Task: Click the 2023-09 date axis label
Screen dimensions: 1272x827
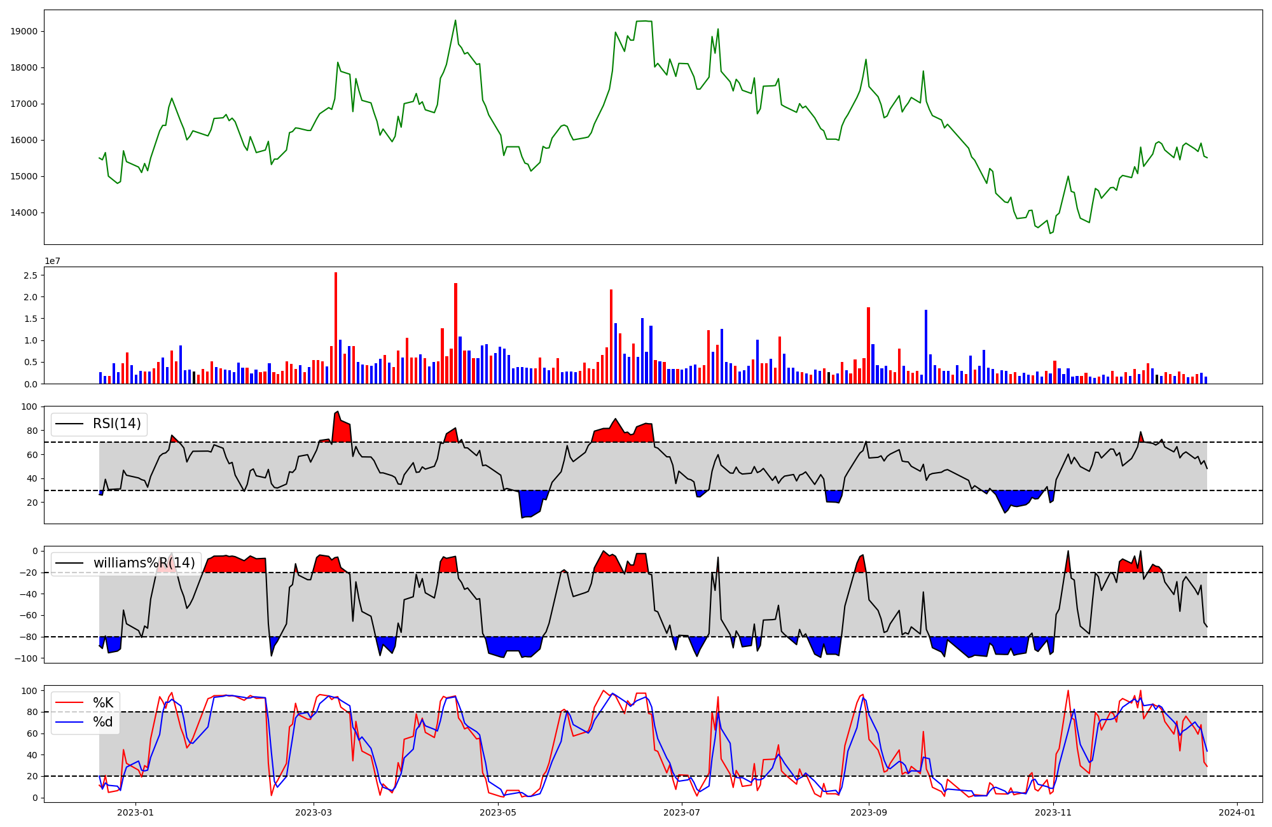Action: (x=869, y=812)
